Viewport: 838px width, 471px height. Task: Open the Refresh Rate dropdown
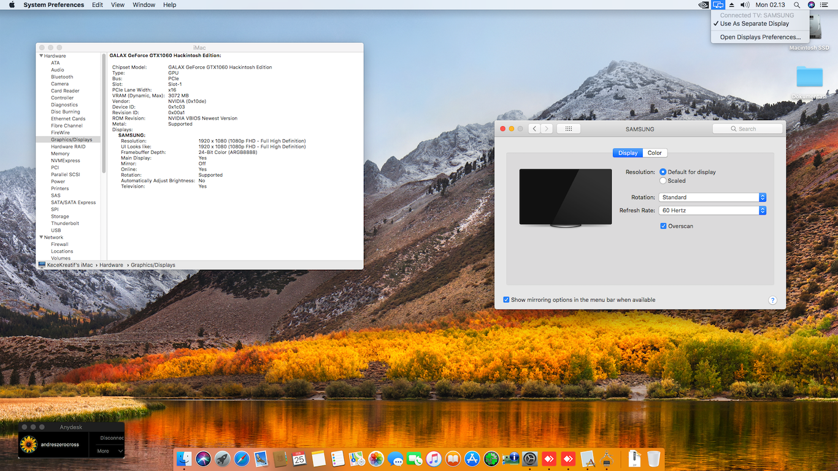[x=713, y=210]
